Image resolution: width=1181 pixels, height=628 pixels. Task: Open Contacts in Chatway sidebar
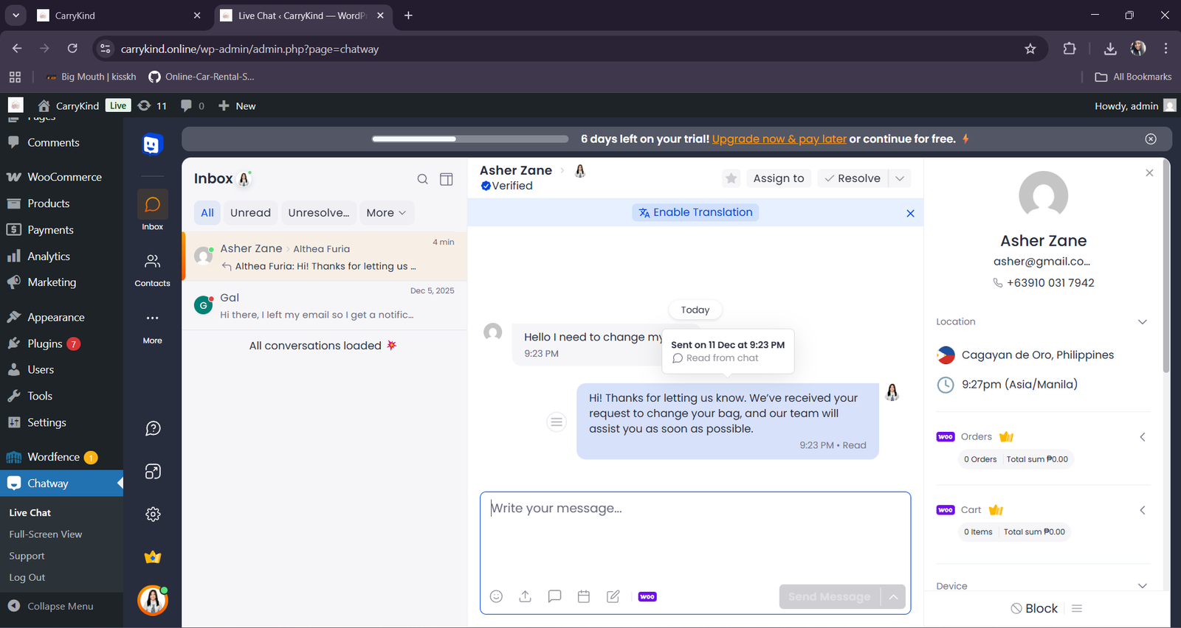coord(152,269)
